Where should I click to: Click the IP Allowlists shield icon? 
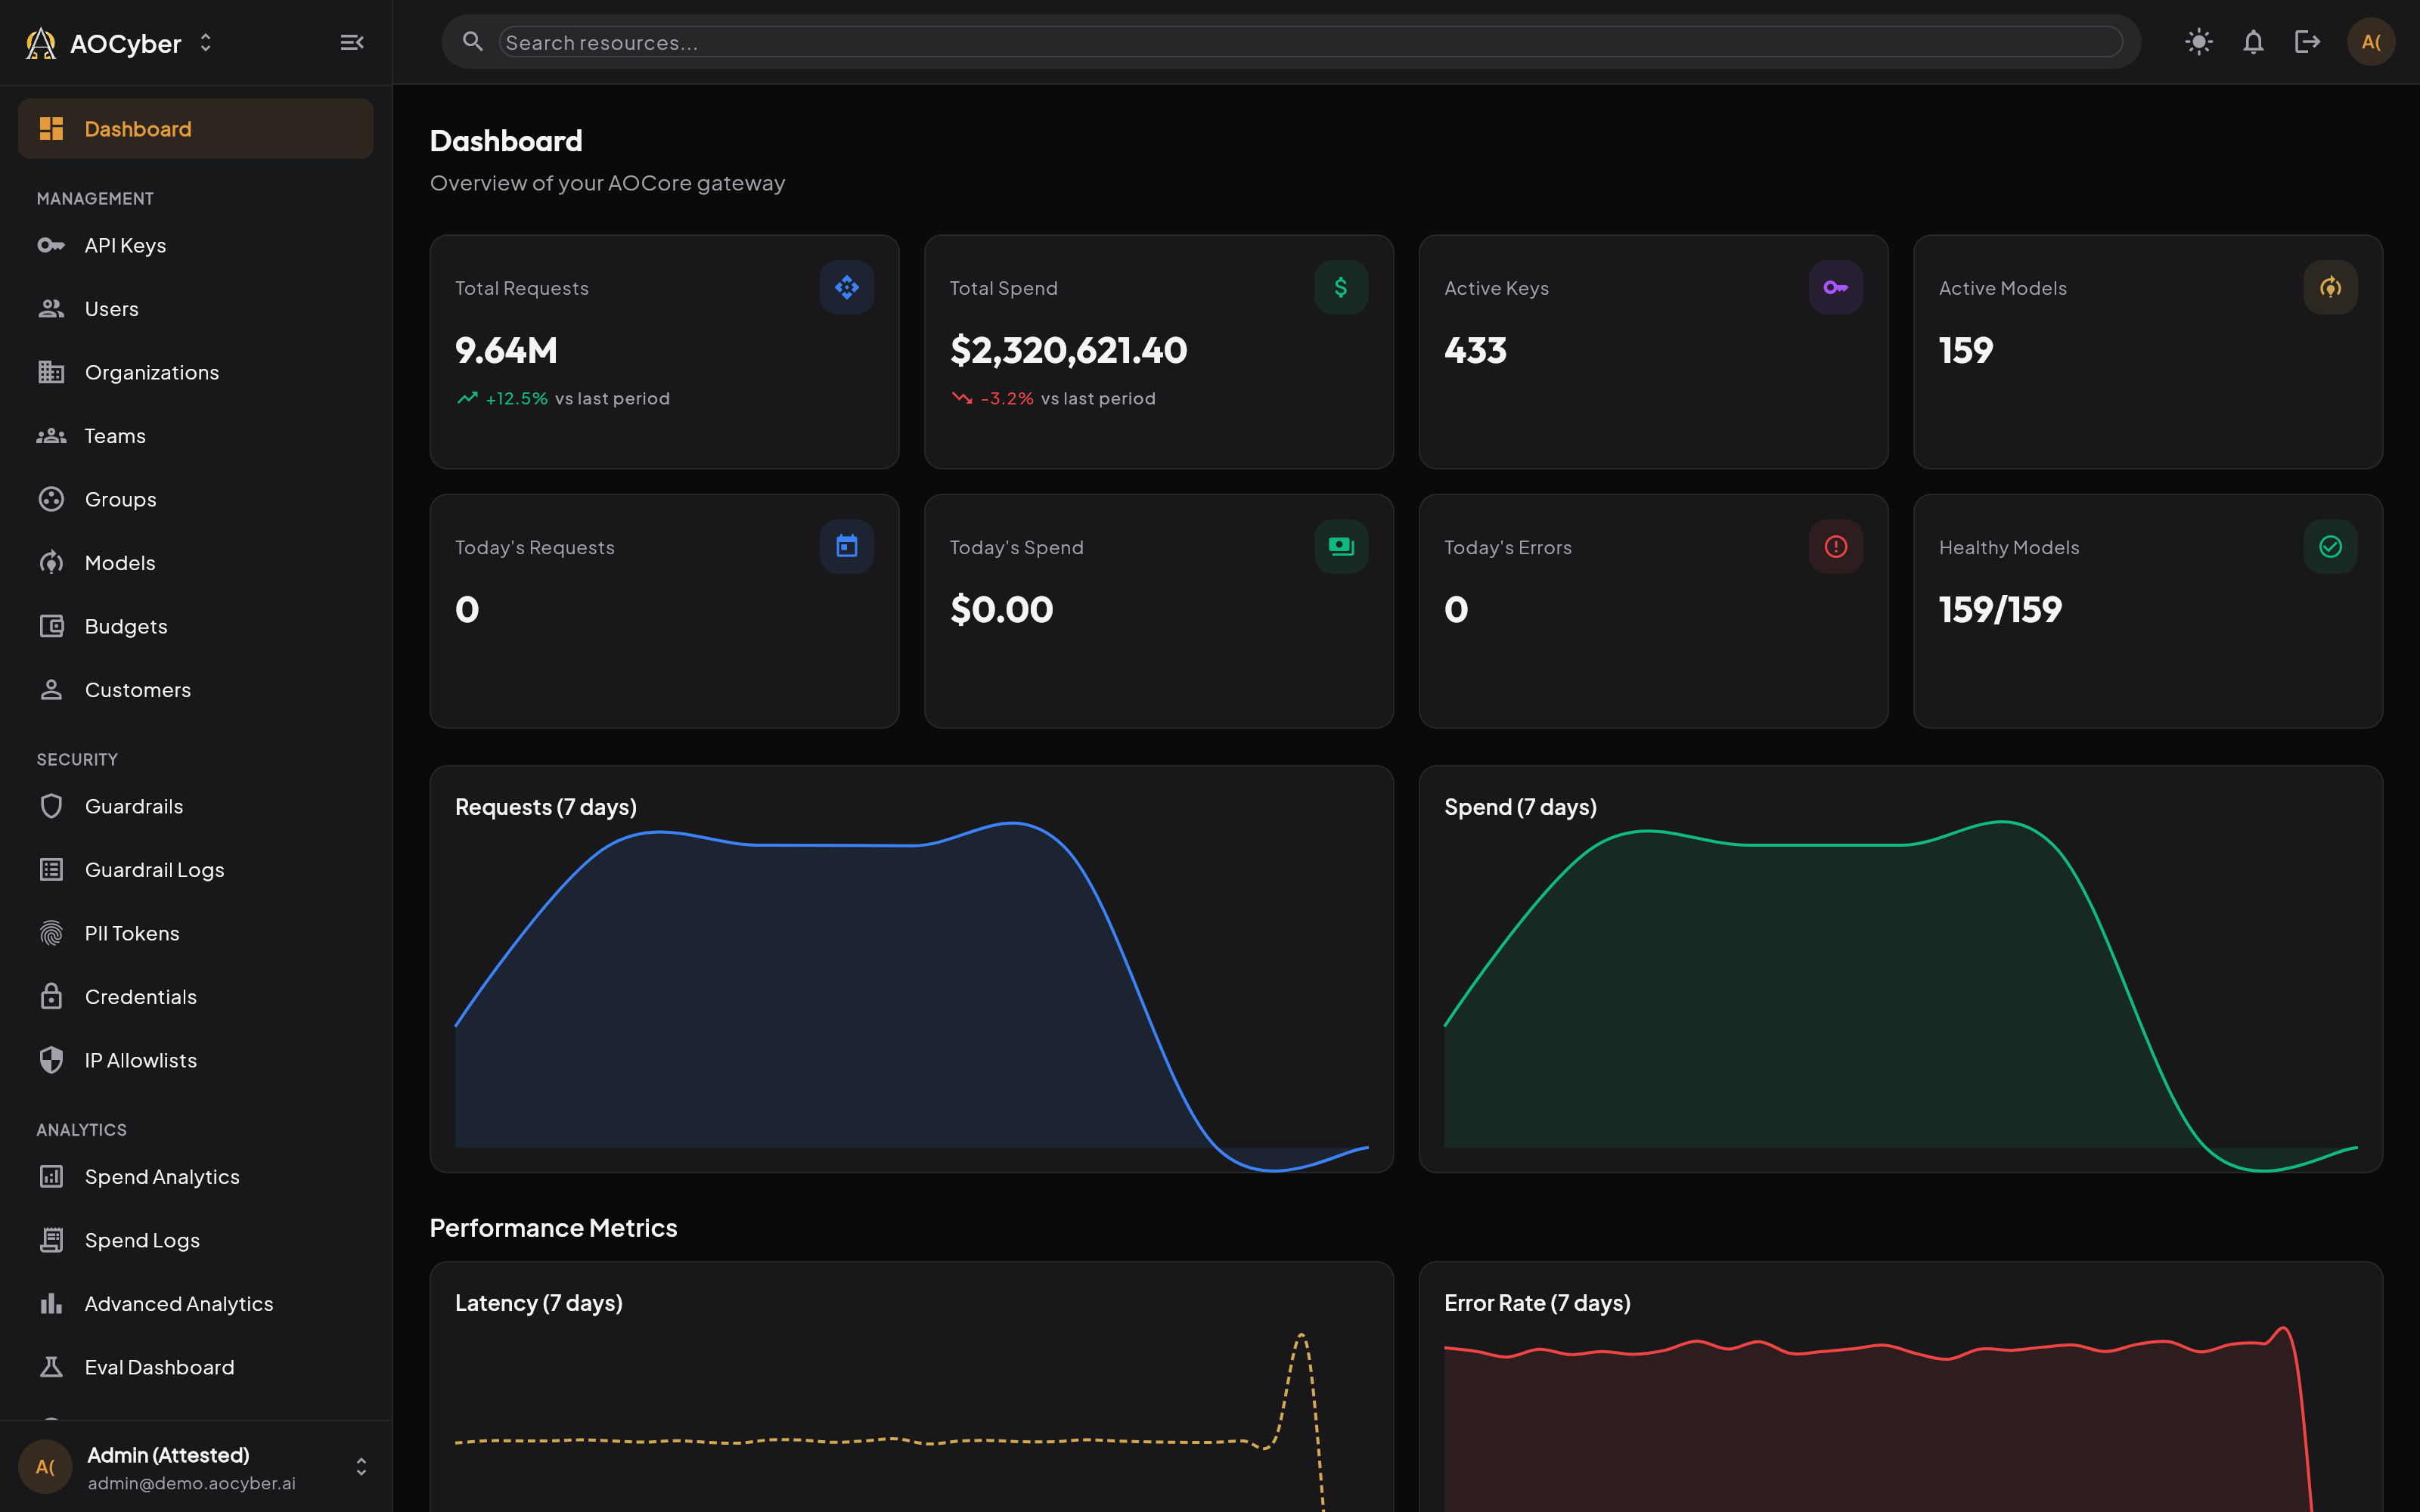[51, 1060]
